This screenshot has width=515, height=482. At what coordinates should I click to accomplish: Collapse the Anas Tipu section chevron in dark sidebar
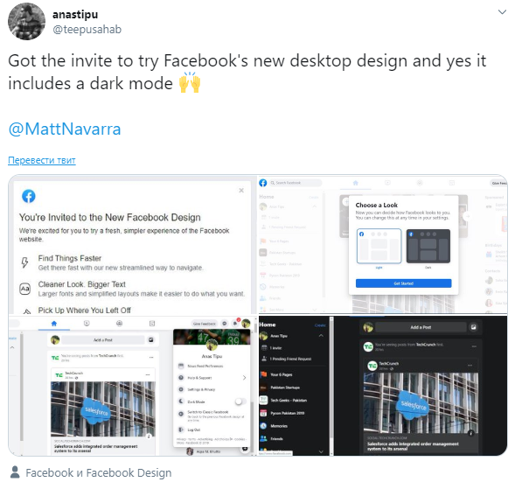point(321,336)
